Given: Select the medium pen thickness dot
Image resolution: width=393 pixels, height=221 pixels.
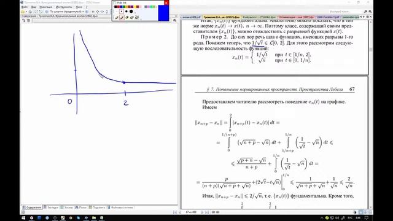Looking at the screenshot, I should coord(126,11).
